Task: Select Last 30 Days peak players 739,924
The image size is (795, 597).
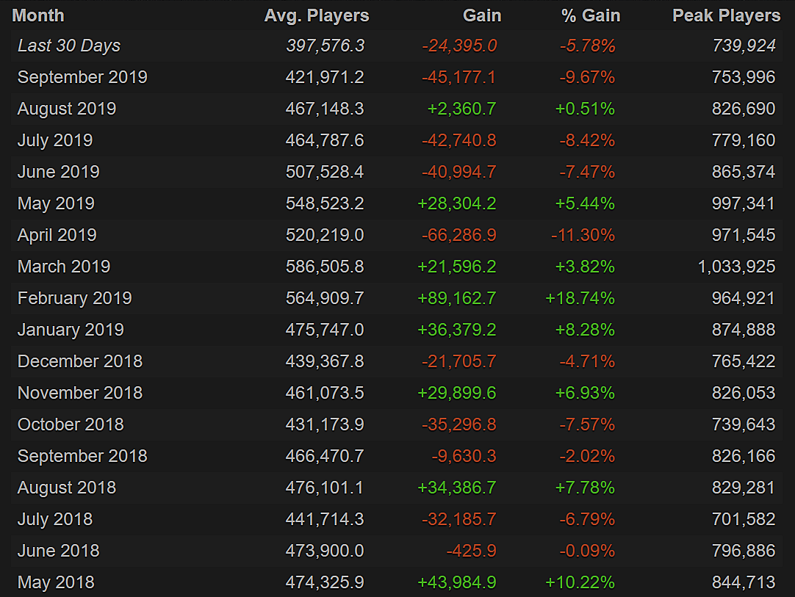Action: pyautogui.click(x=744, y=46)
